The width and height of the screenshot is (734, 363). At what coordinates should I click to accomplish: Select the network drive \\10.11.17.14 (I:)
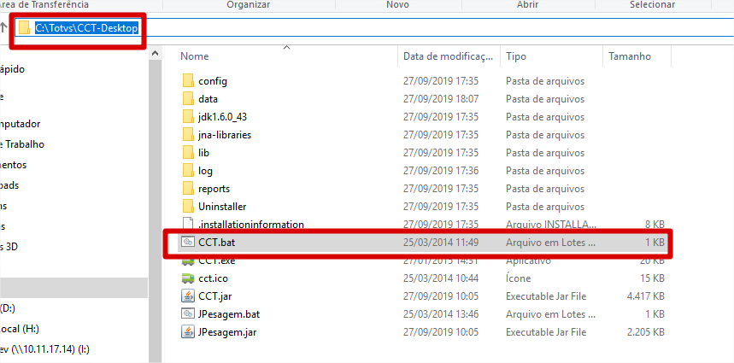click(x=44, y=349)
